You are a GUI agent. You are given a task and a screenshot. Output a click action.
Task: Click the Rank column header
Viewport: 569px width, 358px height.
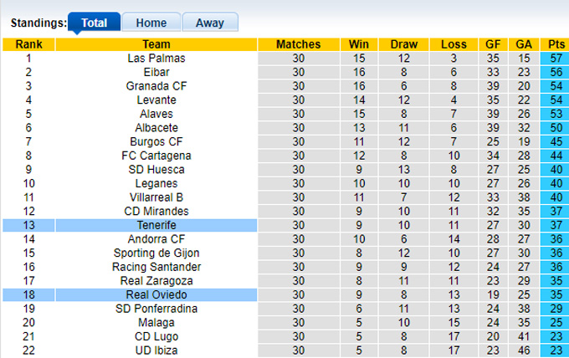[29, 44]
